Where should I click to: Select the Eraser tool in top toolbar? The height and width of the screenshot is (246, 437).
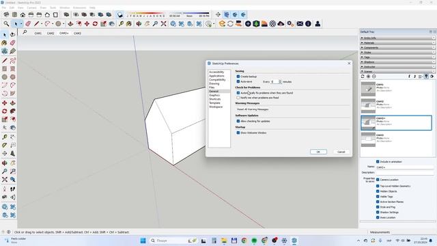click(x=28, y=24)
